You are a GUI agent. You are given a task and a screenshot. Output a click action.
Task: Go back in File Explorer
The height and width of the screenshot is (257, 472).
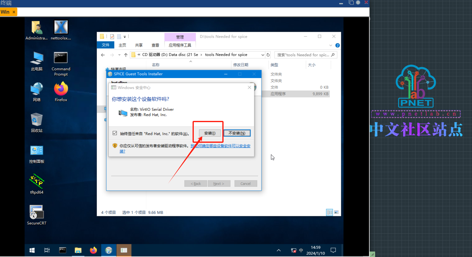pyautogui.click(x=103, y=55)
